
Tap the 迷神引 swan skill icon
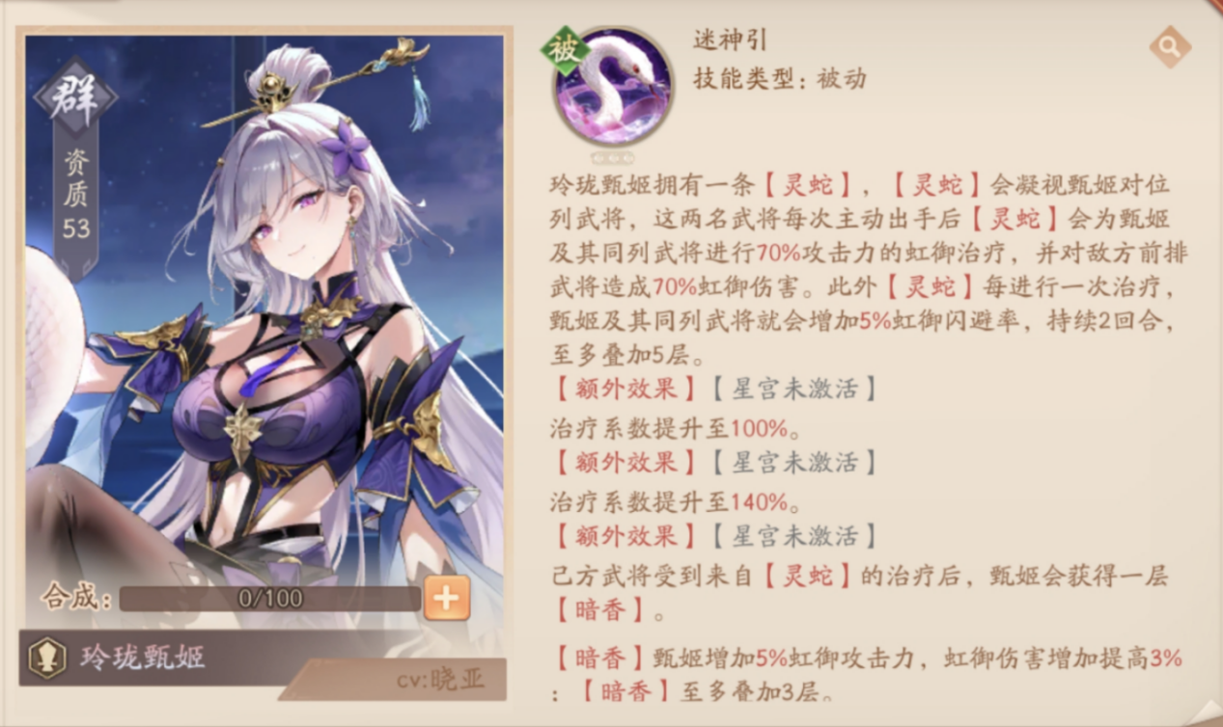[x=613, y=87]
